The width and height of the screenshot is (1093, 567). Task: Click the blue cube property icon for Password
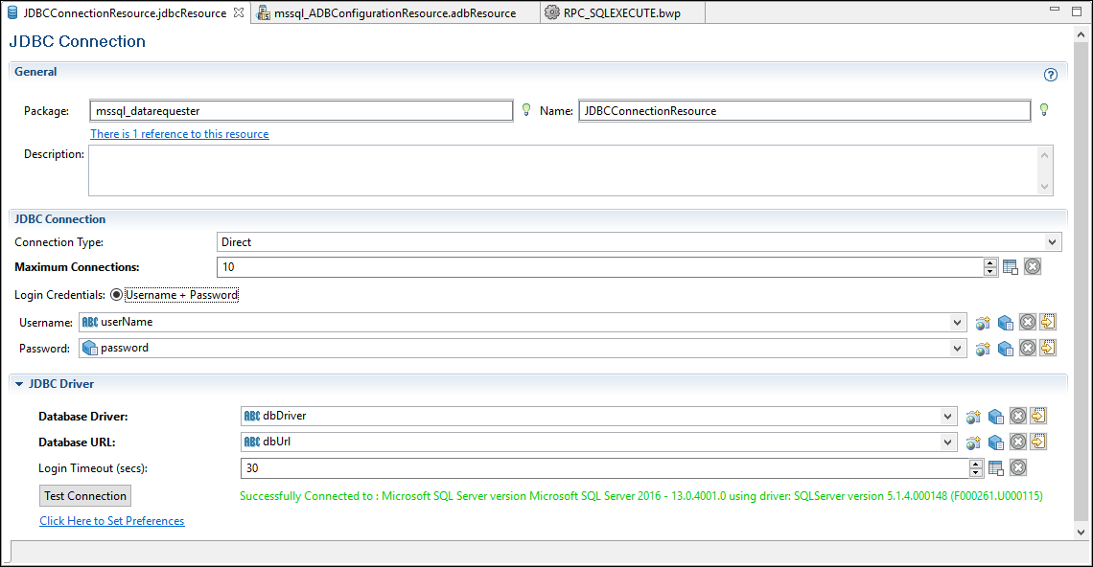click(x=1005, y=349)
